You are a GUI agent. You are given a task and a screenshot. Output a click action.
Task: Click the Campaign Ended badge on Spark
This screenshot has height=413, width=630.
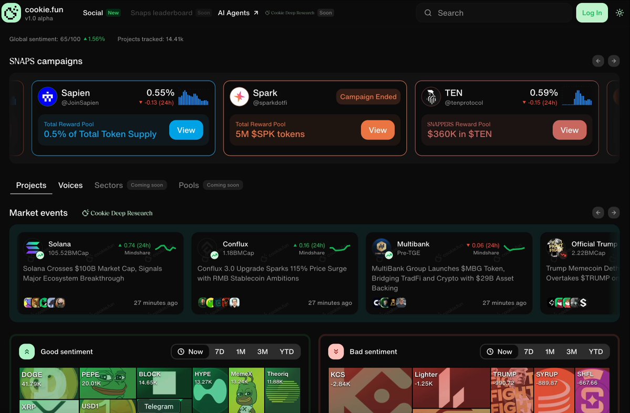368,97
